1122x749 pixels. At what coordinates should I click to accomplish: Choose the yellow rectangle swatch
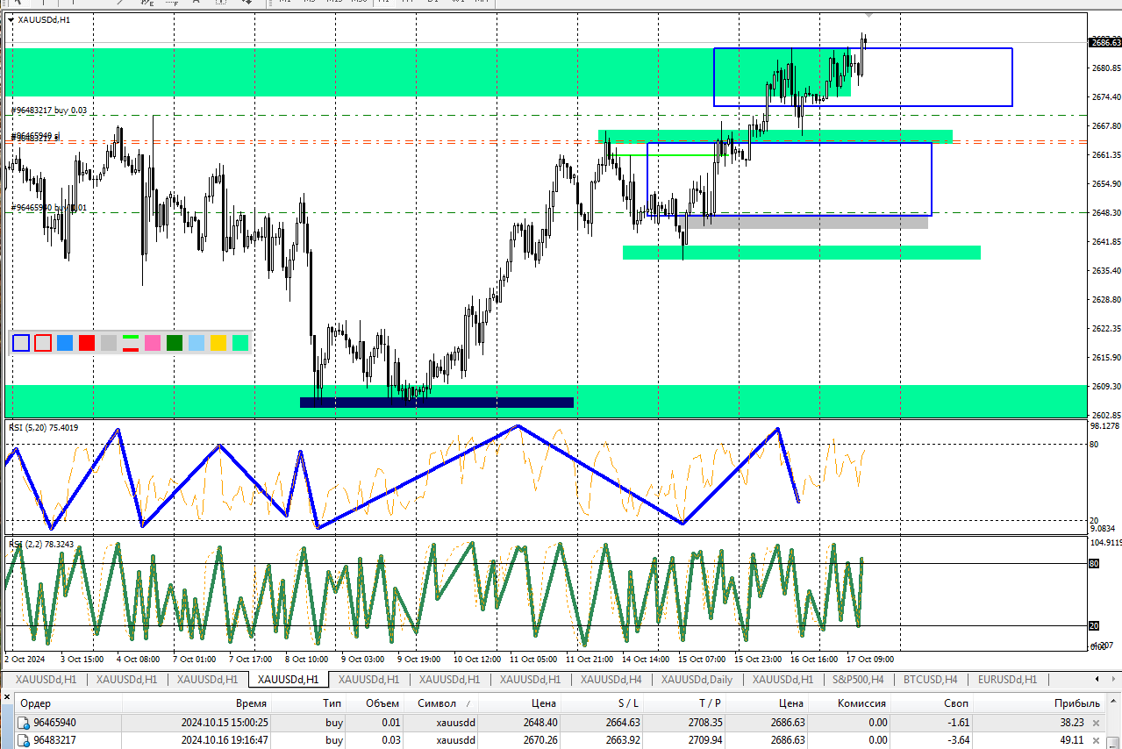coord(218,343)
